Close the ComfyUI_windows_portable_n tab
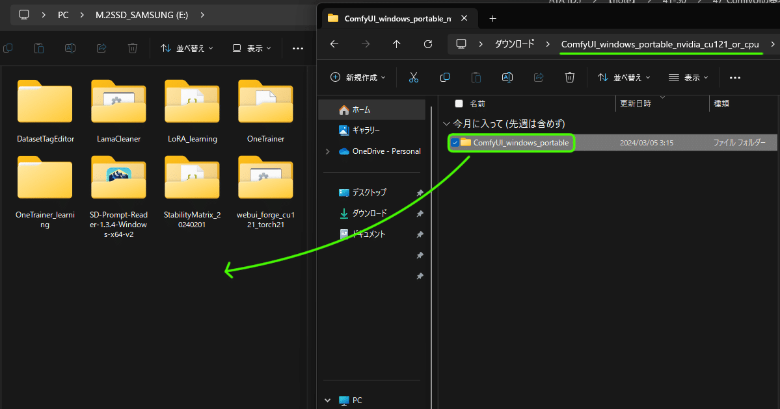 pos(464,18)
